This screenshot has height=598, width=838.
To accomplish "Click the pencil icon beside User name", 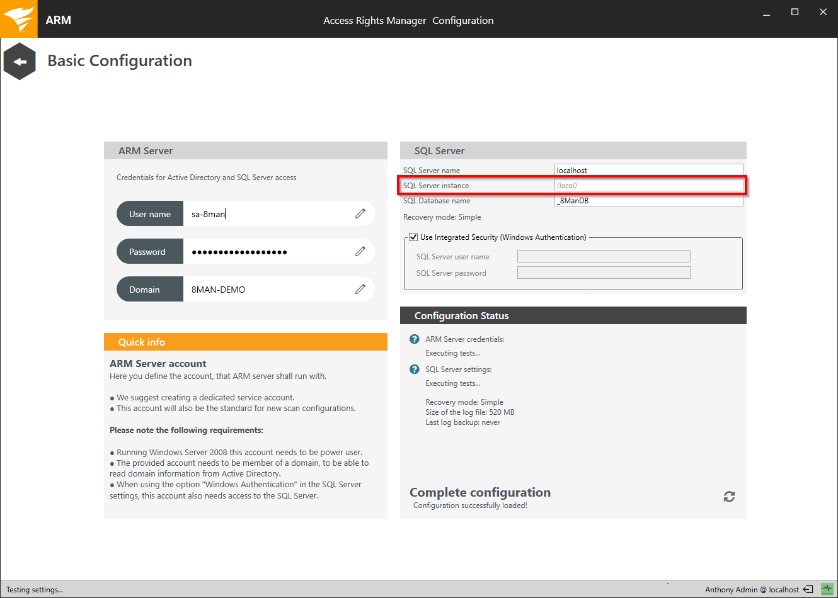I will (360, 213).
